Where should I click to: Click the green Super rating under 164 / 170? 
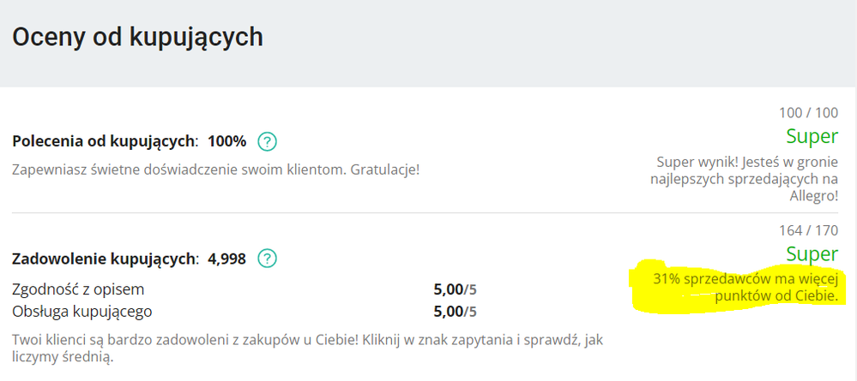tap(812, 254)
